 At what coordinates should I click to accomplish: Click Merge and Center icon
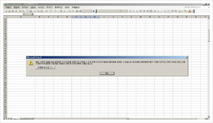(151, 11)
